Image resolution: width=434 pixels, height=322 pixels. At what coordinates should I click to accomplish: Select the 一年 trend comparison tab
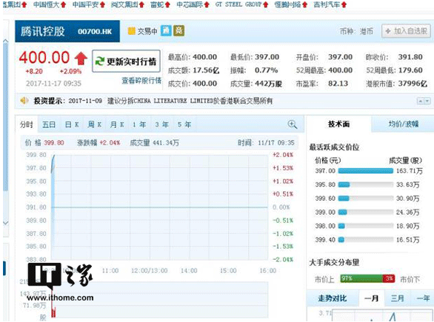[422, 298]
